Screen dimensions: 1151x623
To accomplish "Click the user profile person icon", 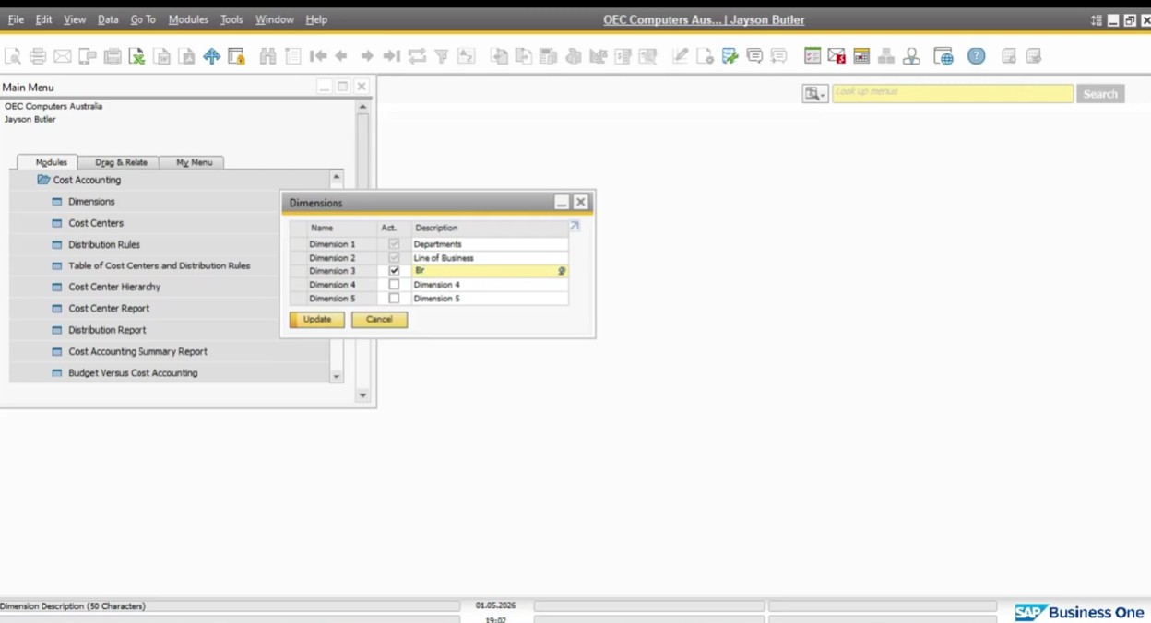I will pos(911,56).
